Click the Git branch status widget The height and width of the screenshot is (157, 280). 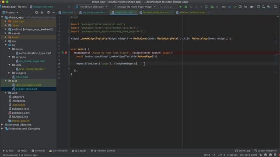pos(248,155)
